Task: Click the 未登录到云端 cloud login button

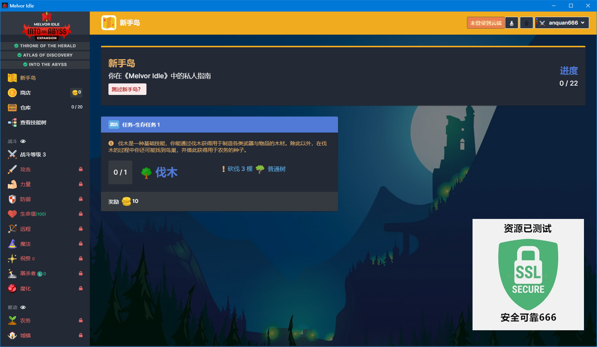Action: [x=486, y=23]
